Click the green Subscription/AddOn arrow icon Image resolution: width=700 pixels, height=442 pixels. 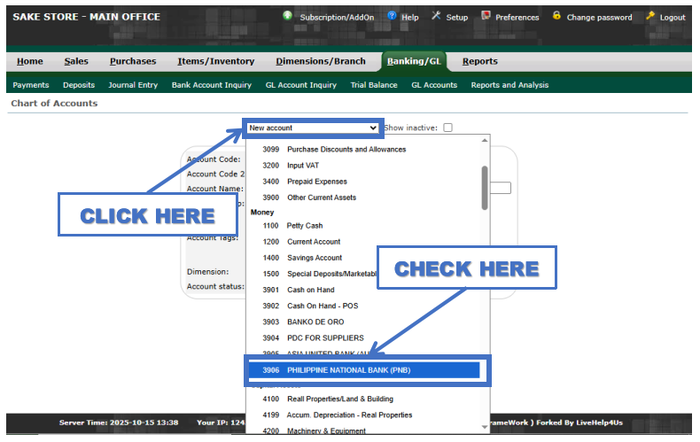288,16
